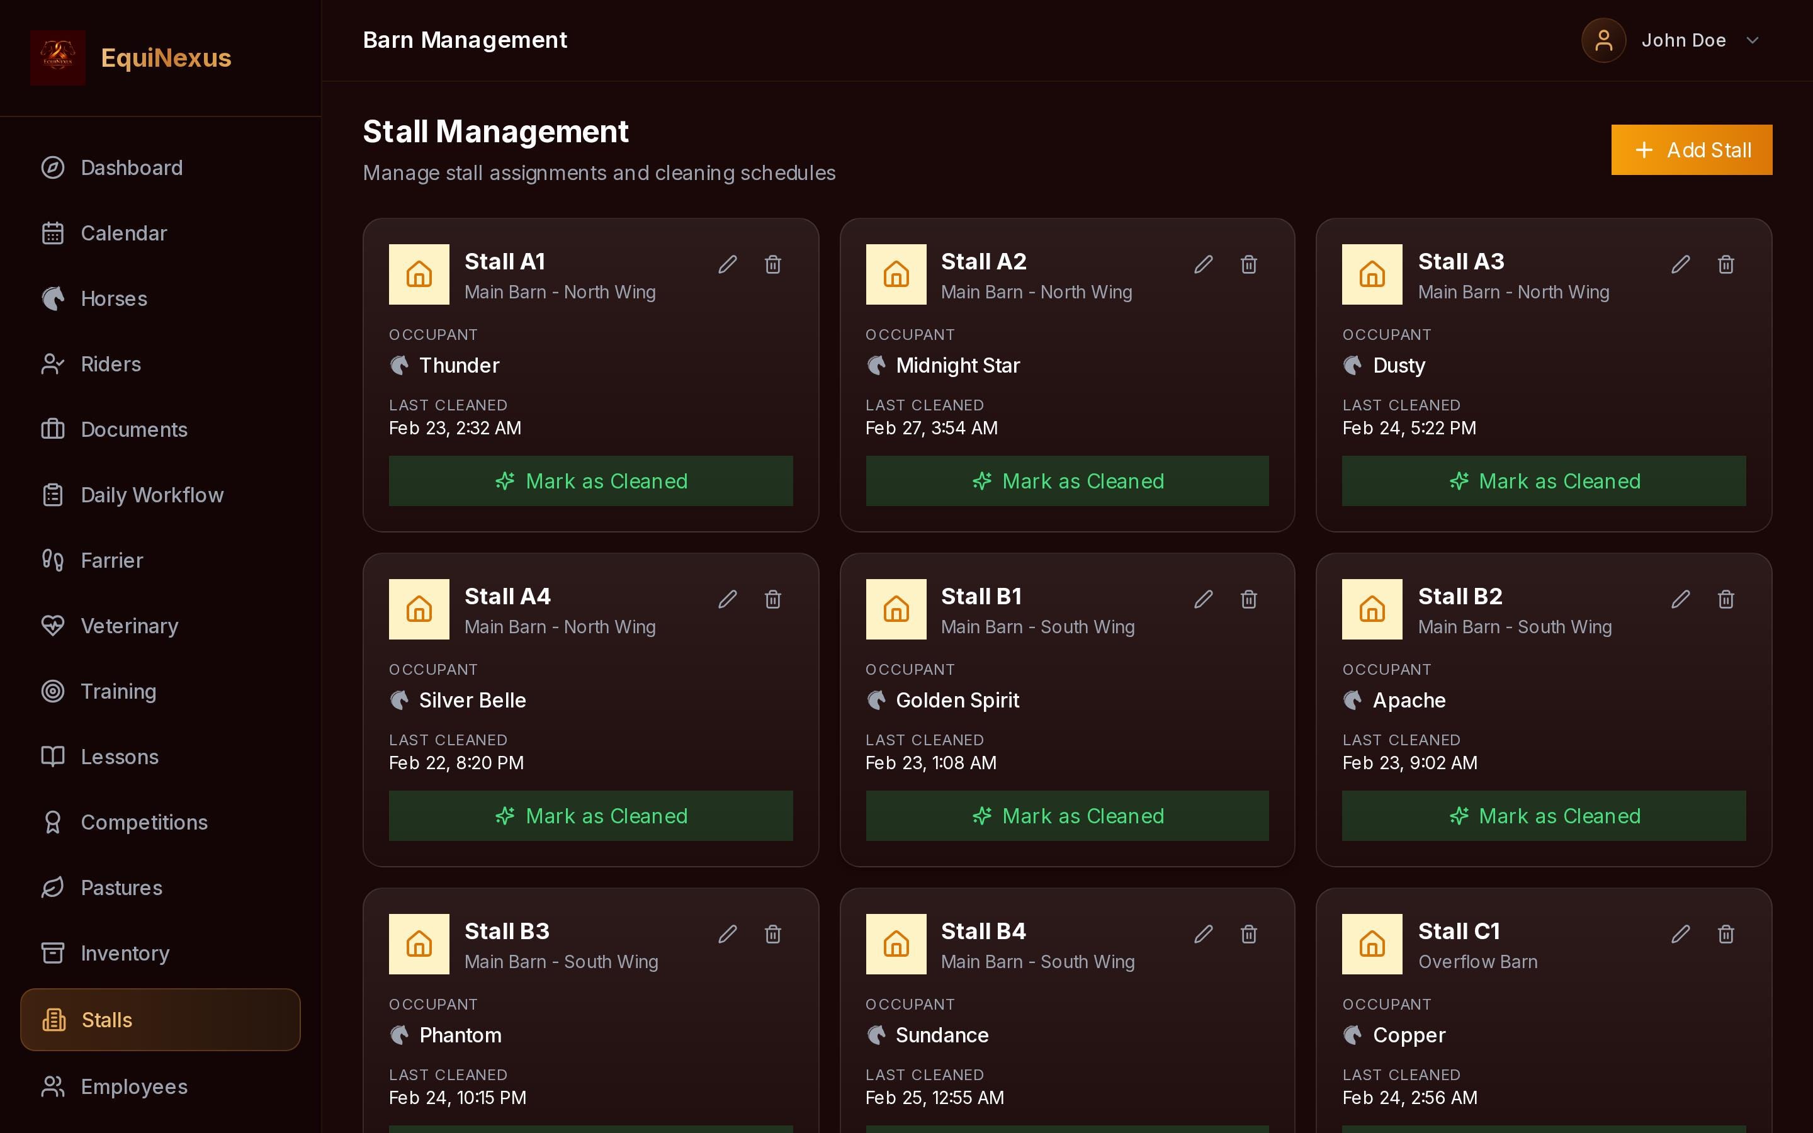Remove Stall A4 via trash icon
Image resolution: width=1813 pixels, height=1133 pixels.
pos(772,599)
